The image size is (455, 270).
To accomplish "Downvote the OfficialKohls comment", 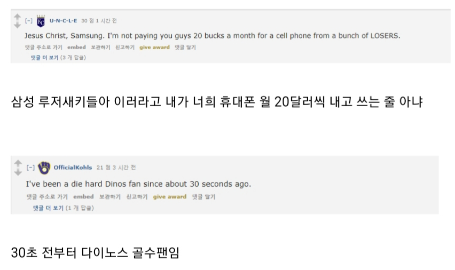I will coord(18,172).
